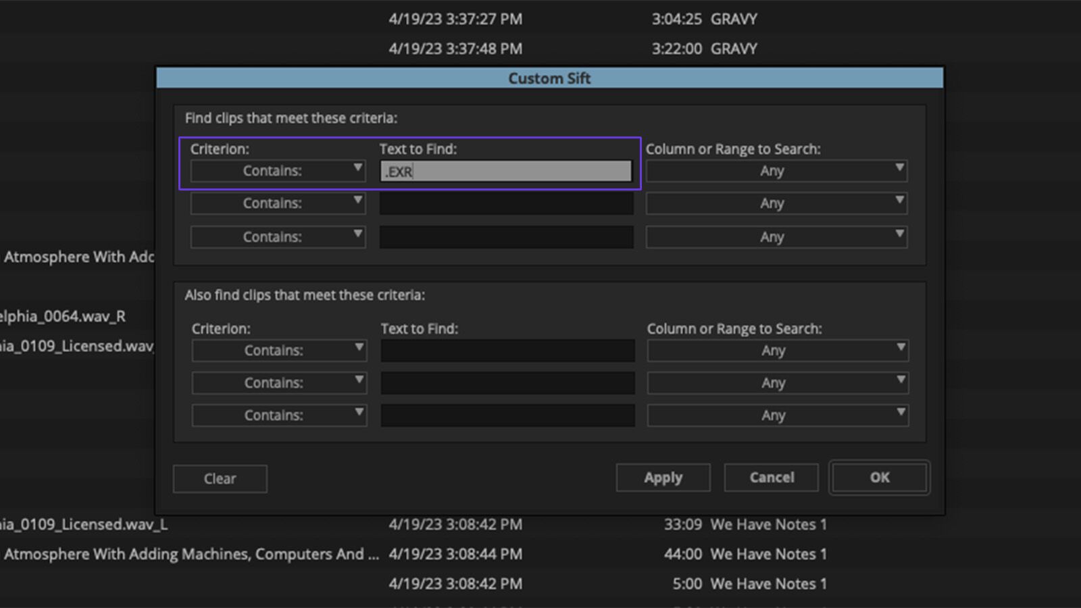Confirm the sift with OK
1081x608 pixels.
click(x=878, y=478)
